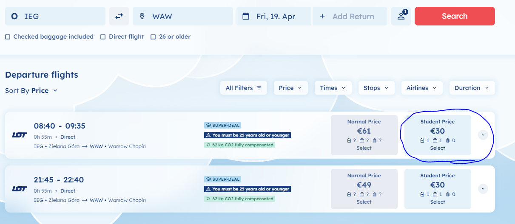
Task: Expand the Airlines filter dropdown
Action: click(x=422, y=88)
